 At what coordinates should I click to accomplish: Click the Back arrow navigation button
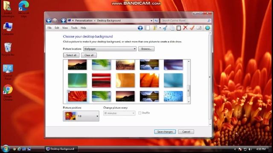click(x=49, y=21)
